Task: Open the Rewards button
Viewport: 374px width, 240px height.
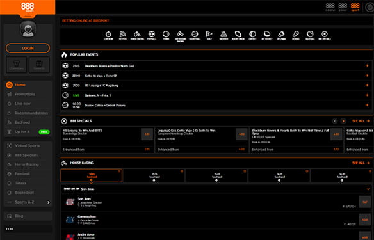Action: 39,65
